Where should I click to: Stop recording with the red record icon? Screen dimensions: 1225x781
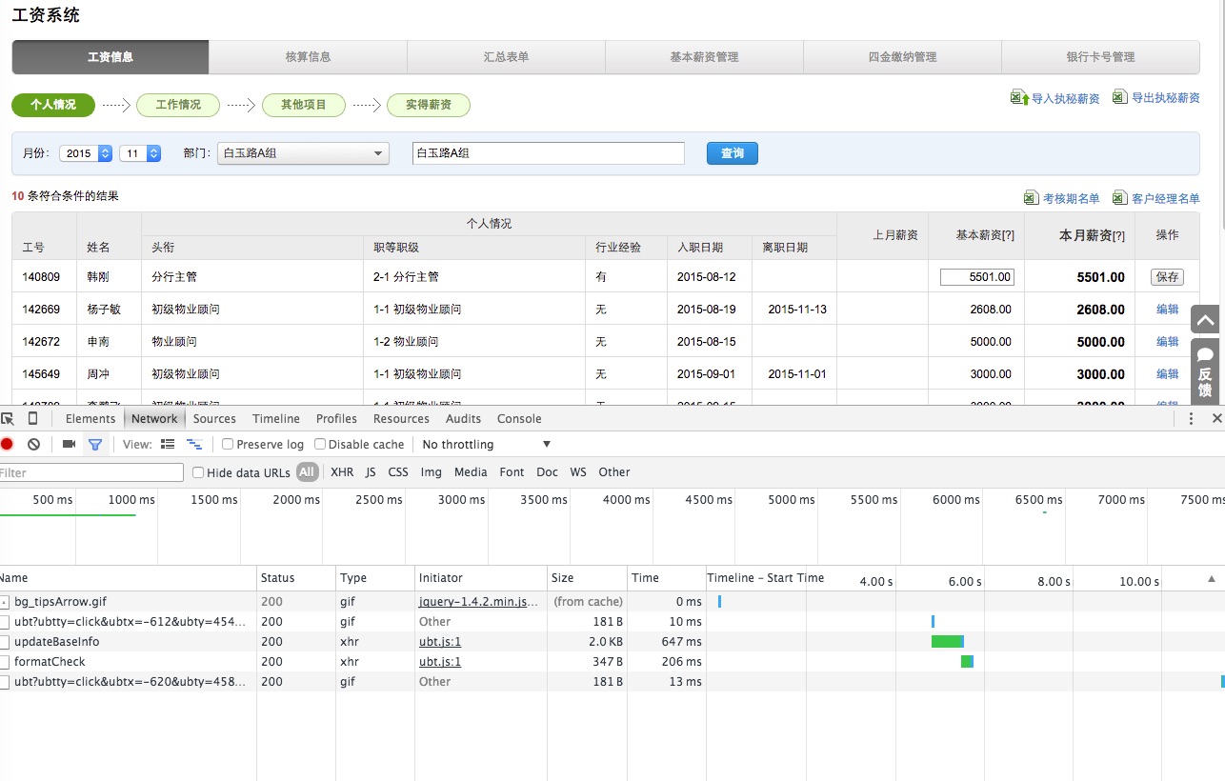click(7, 444)
